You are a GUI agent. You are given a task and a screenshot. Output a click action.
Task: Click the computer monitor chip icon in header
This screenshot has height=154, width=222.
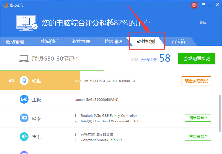(x=27, y=23)
